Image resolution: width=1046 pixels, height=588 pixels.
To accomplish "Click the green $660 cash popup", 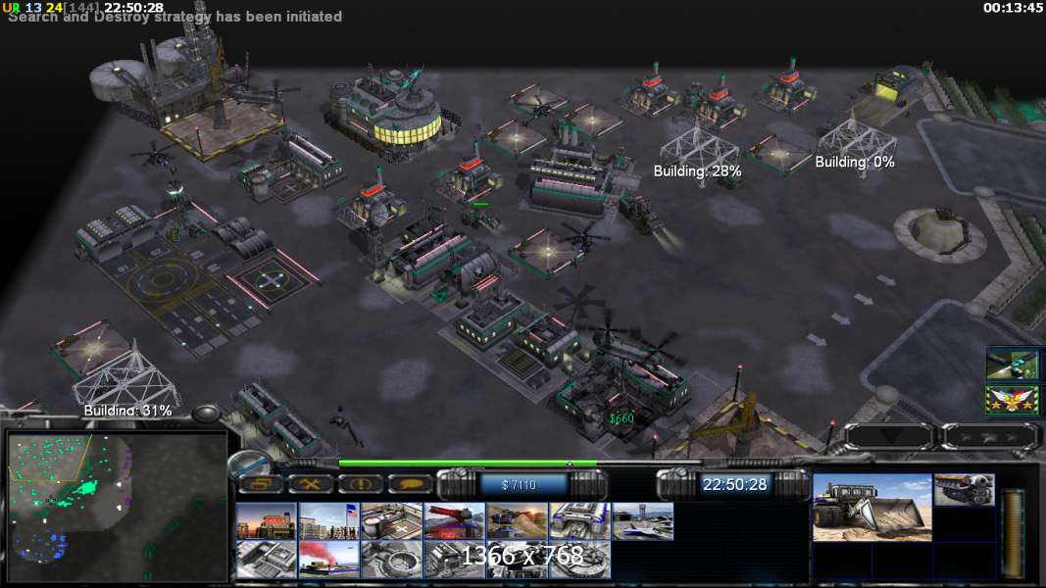I will pos(622,418).
